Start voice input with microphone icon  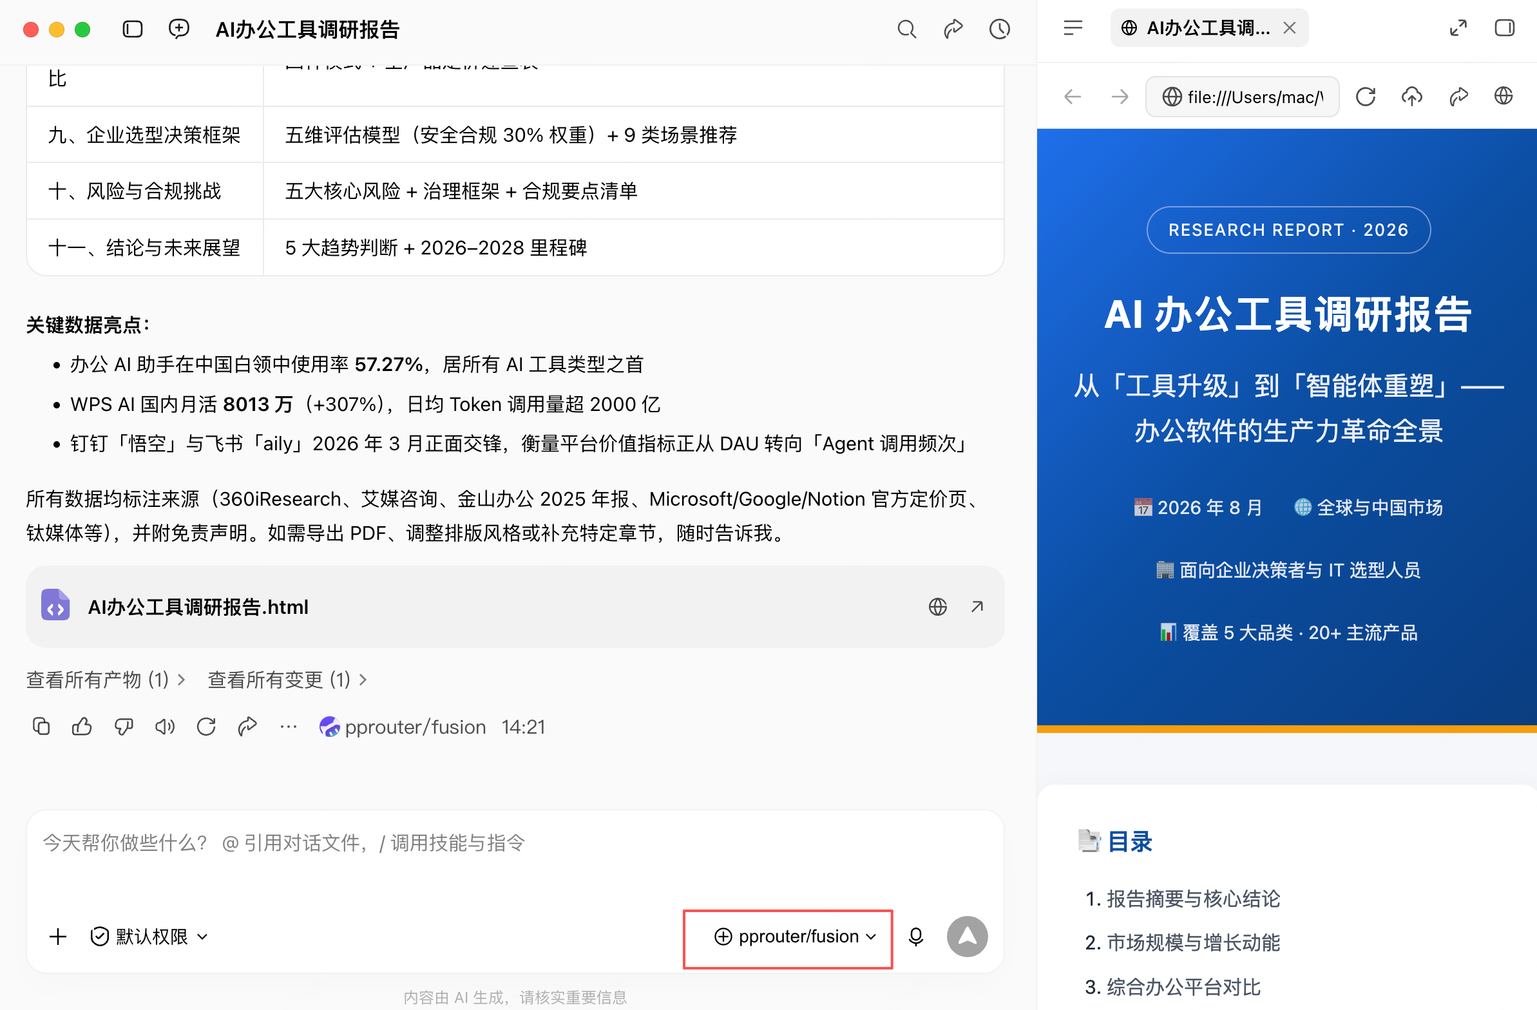916,937
